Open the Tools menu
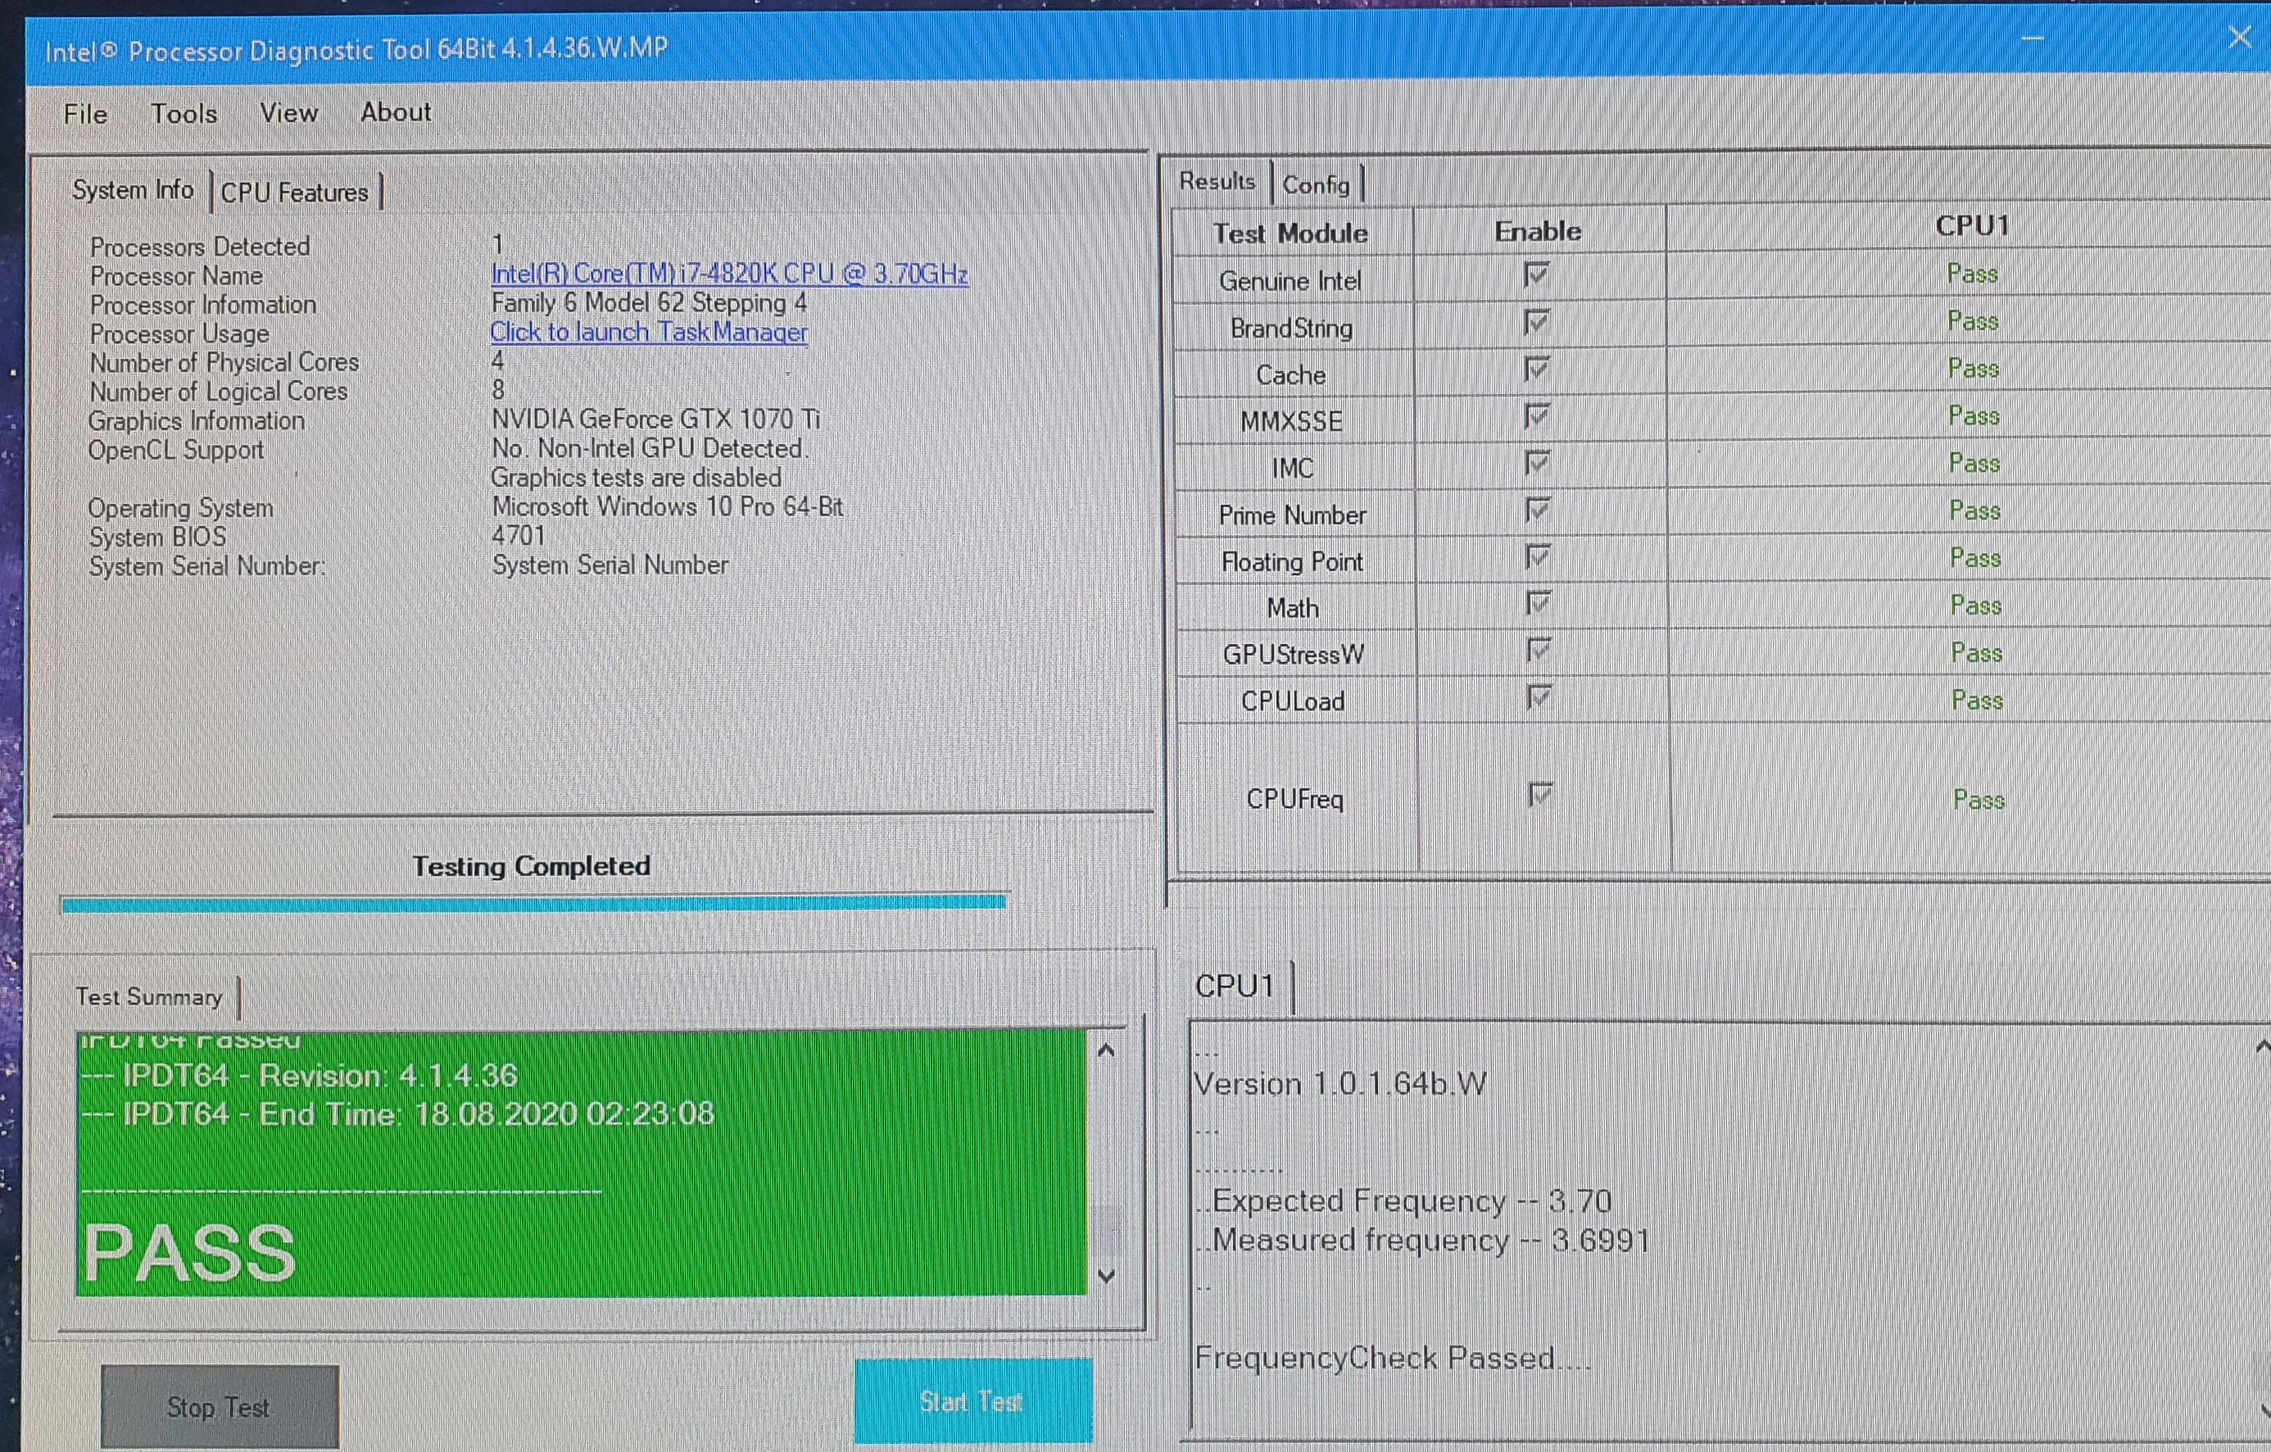The width and height of the screenshot is (2271, 1452). (x=184, y=114)
